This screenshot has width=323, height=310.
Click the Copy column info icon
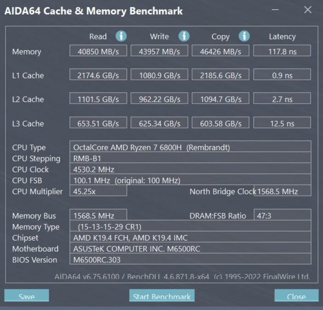coord(244,36)
